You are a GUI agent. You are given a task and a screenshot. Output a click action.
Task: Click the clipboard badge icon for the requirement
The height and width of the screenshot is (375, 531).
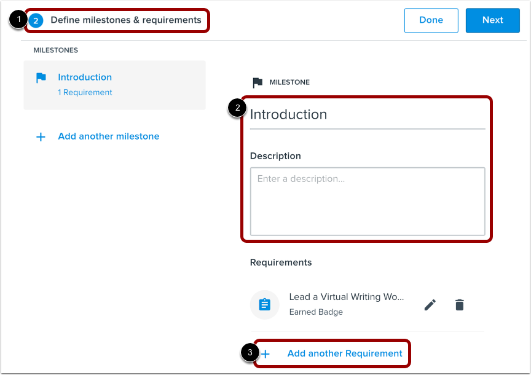tap(264, 304)
